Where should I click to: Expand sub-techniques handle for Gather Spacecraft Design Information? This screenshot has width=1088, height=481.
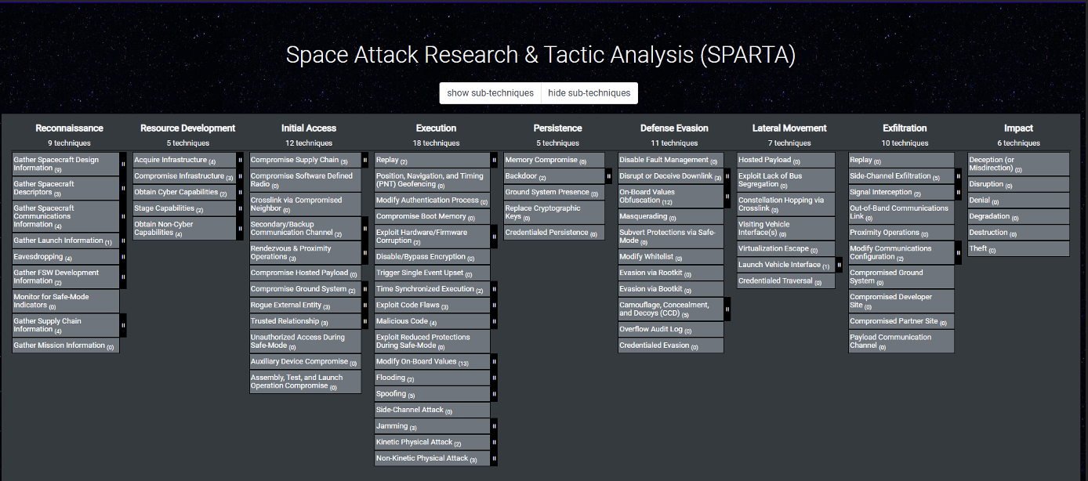point(123,164)
